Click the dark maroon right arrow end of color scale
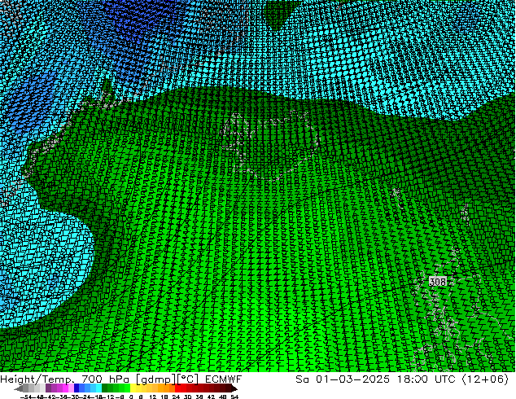516x399 pixels. (x=234, y=388)
